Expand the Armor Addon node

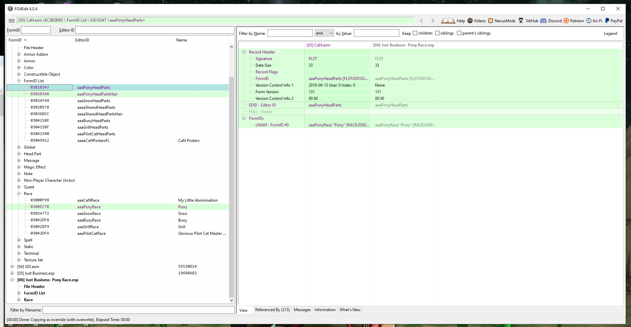[x=19, y=54]
